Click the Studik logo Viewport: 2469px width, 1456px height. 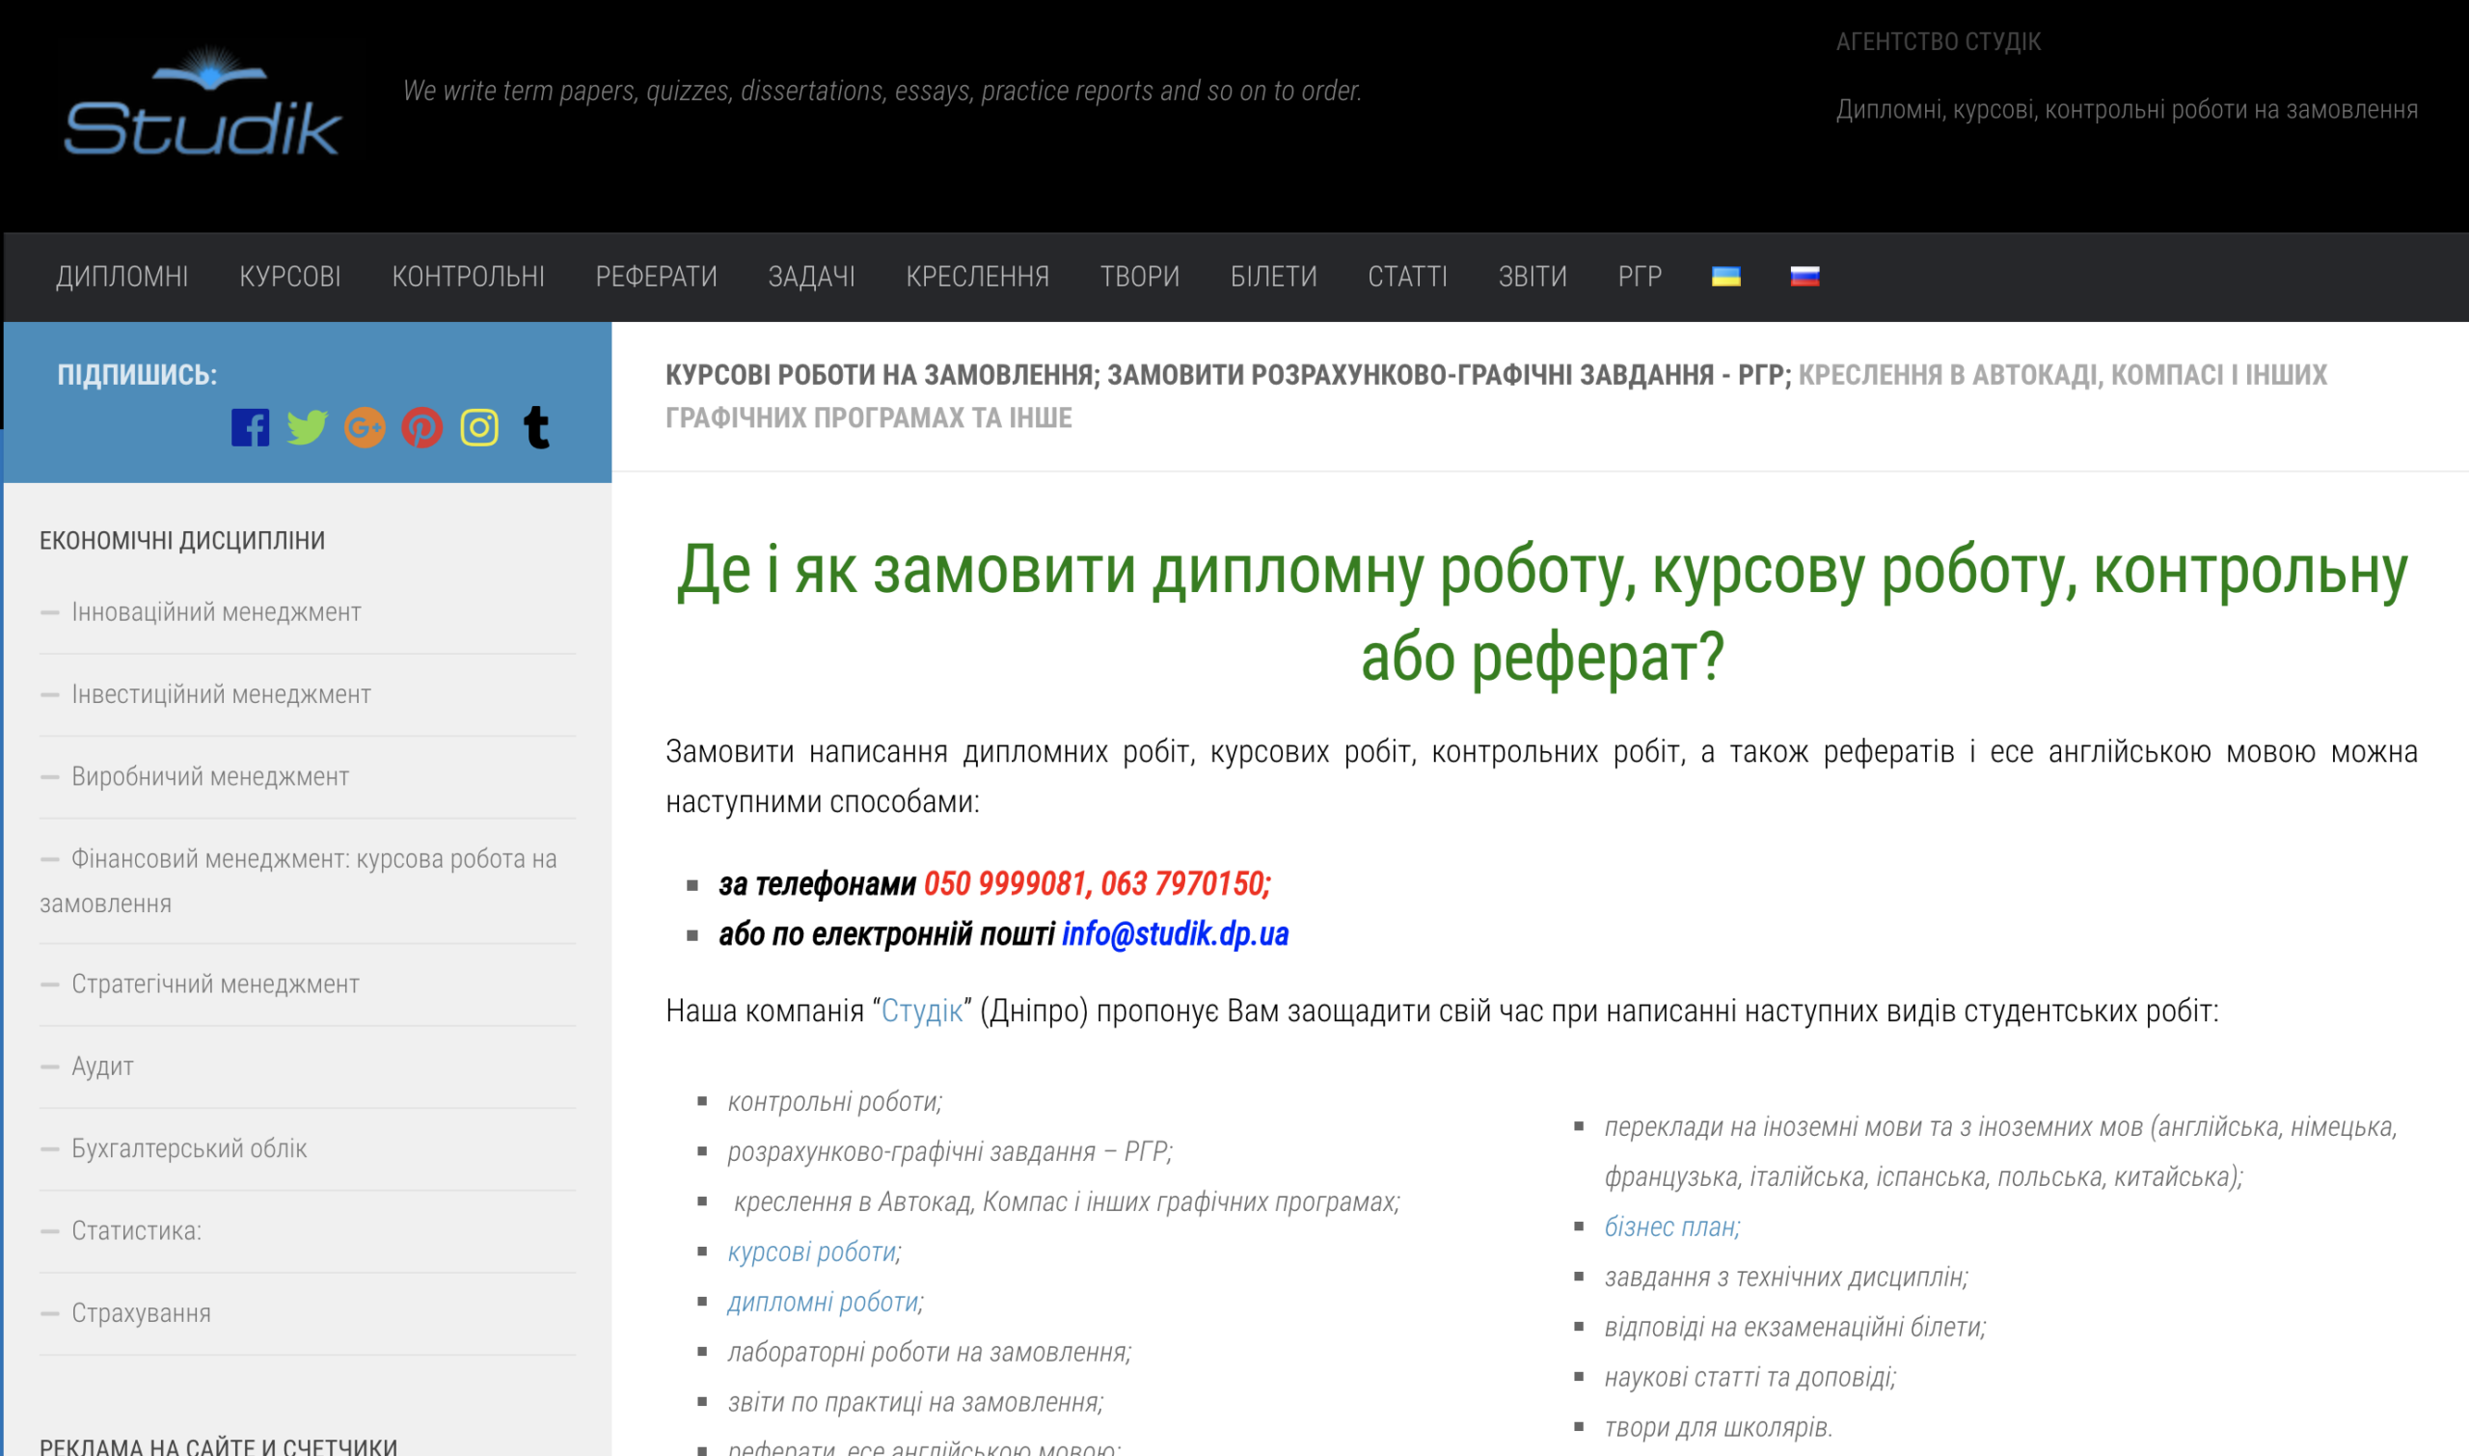(x=203, y=101)
